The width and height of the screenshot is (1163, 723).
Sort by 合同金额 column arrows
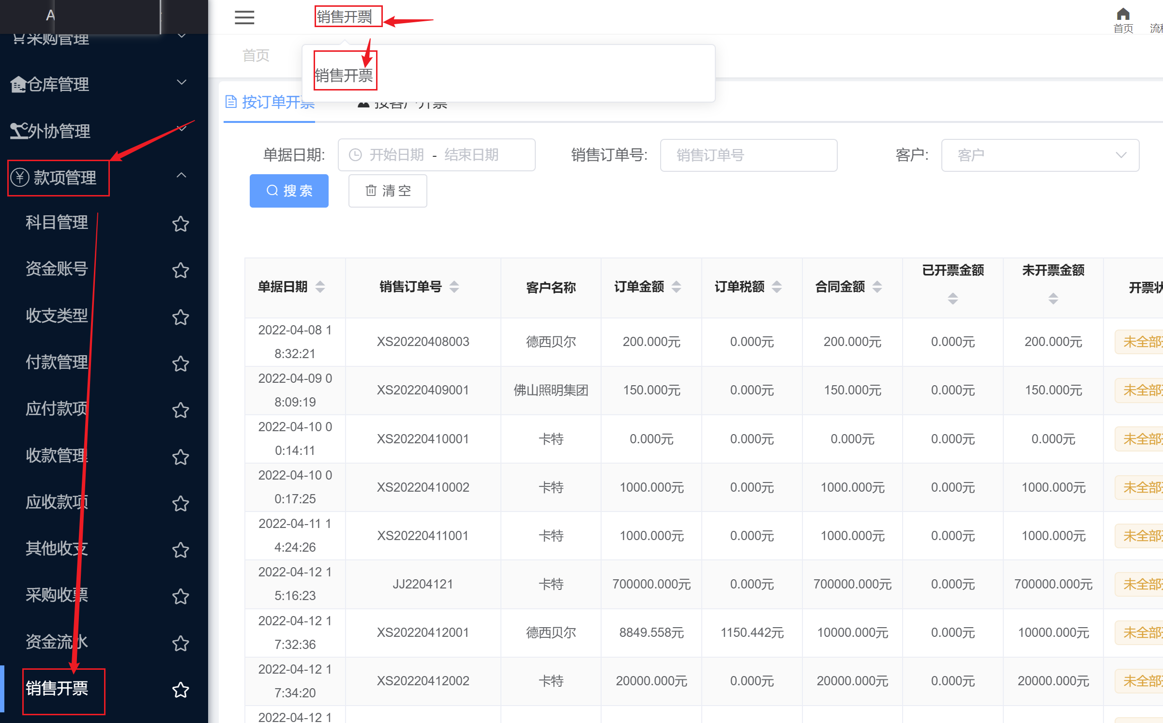pyautogui.click(x=877, y=286)
